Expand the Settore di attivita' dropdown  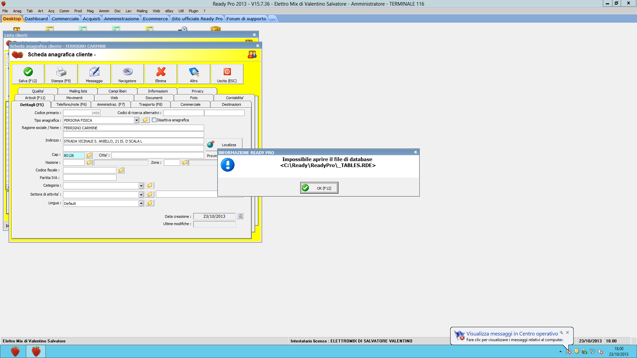[141, 195]
